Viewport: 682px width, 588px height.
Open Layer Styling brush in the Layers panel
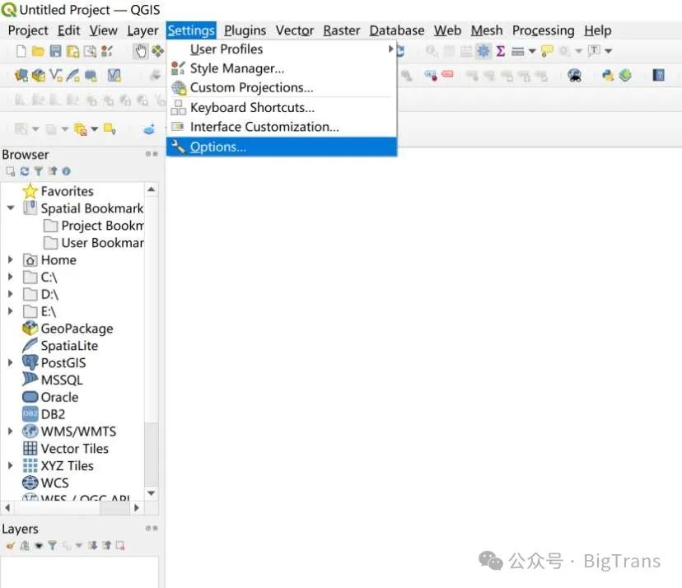click(11, 545)
